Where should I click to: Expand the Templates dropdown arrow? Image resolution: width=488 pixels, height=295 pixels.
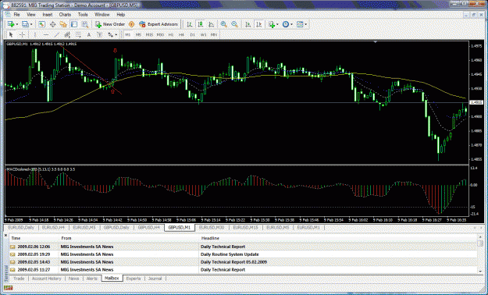click(x=305, y=24)
